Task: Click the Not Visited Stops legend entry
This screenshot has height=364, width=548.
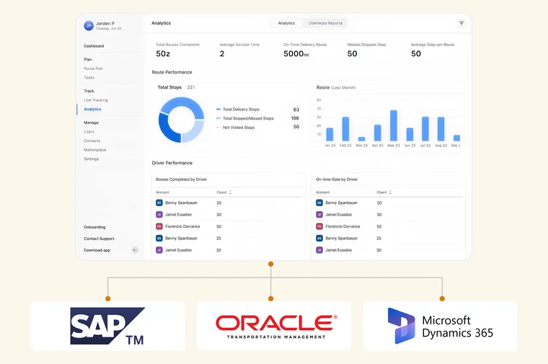Action: 236,128
